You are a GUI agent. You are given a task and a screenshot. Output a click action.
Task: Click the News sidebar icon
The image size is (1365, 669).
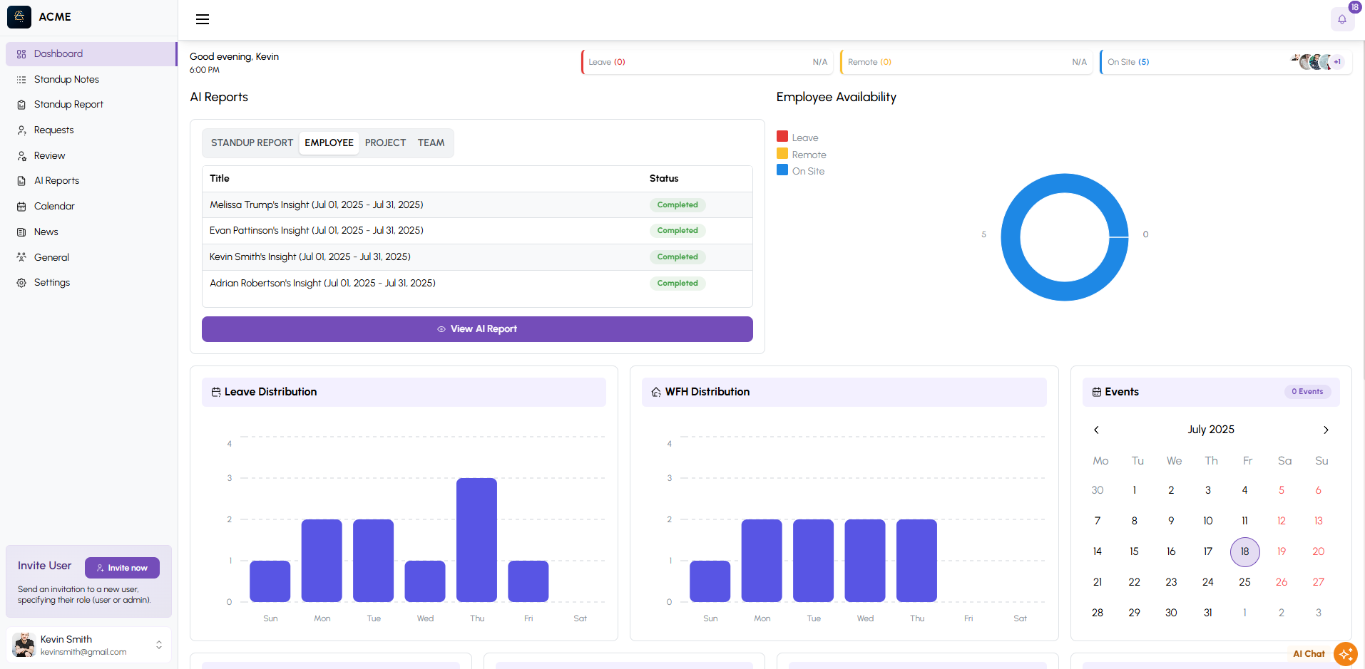(x=21, y=232)
